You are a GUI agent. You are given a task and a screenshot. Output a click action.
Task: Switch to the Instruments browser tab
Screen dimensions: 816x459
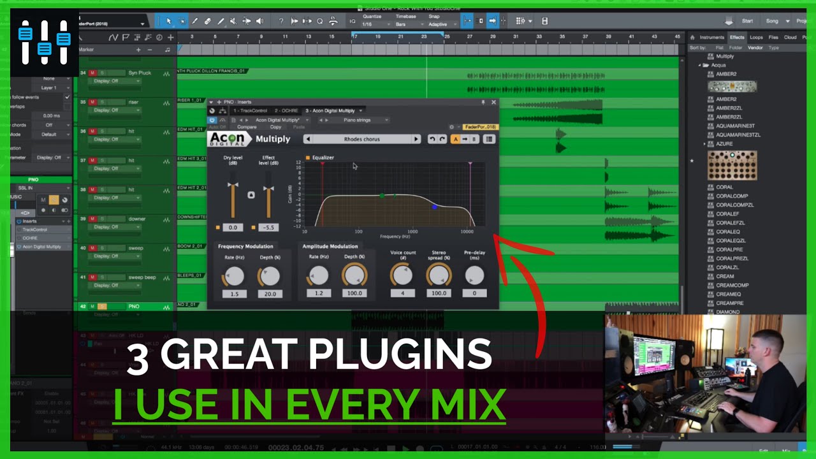click(x=712, y=38)
